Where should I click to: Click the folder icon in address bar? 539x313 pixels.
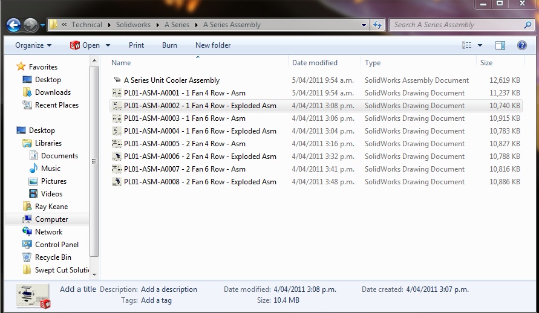53,25
